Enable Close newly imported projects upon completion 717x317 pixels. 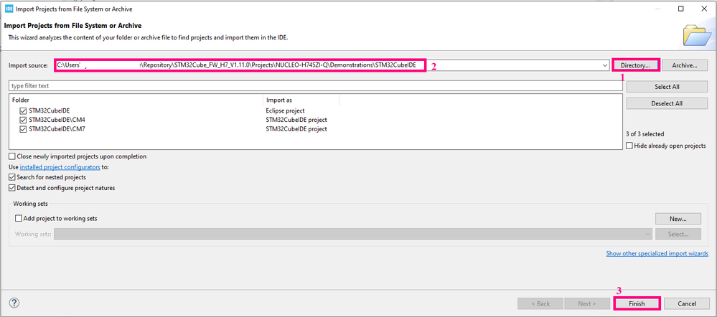pos(12,156)
